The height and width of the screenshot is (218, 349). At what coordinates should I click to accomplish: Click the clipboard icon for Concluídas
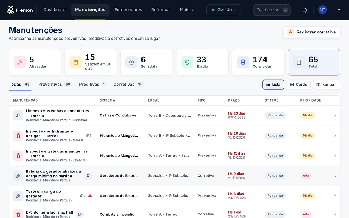pos(243,62)
